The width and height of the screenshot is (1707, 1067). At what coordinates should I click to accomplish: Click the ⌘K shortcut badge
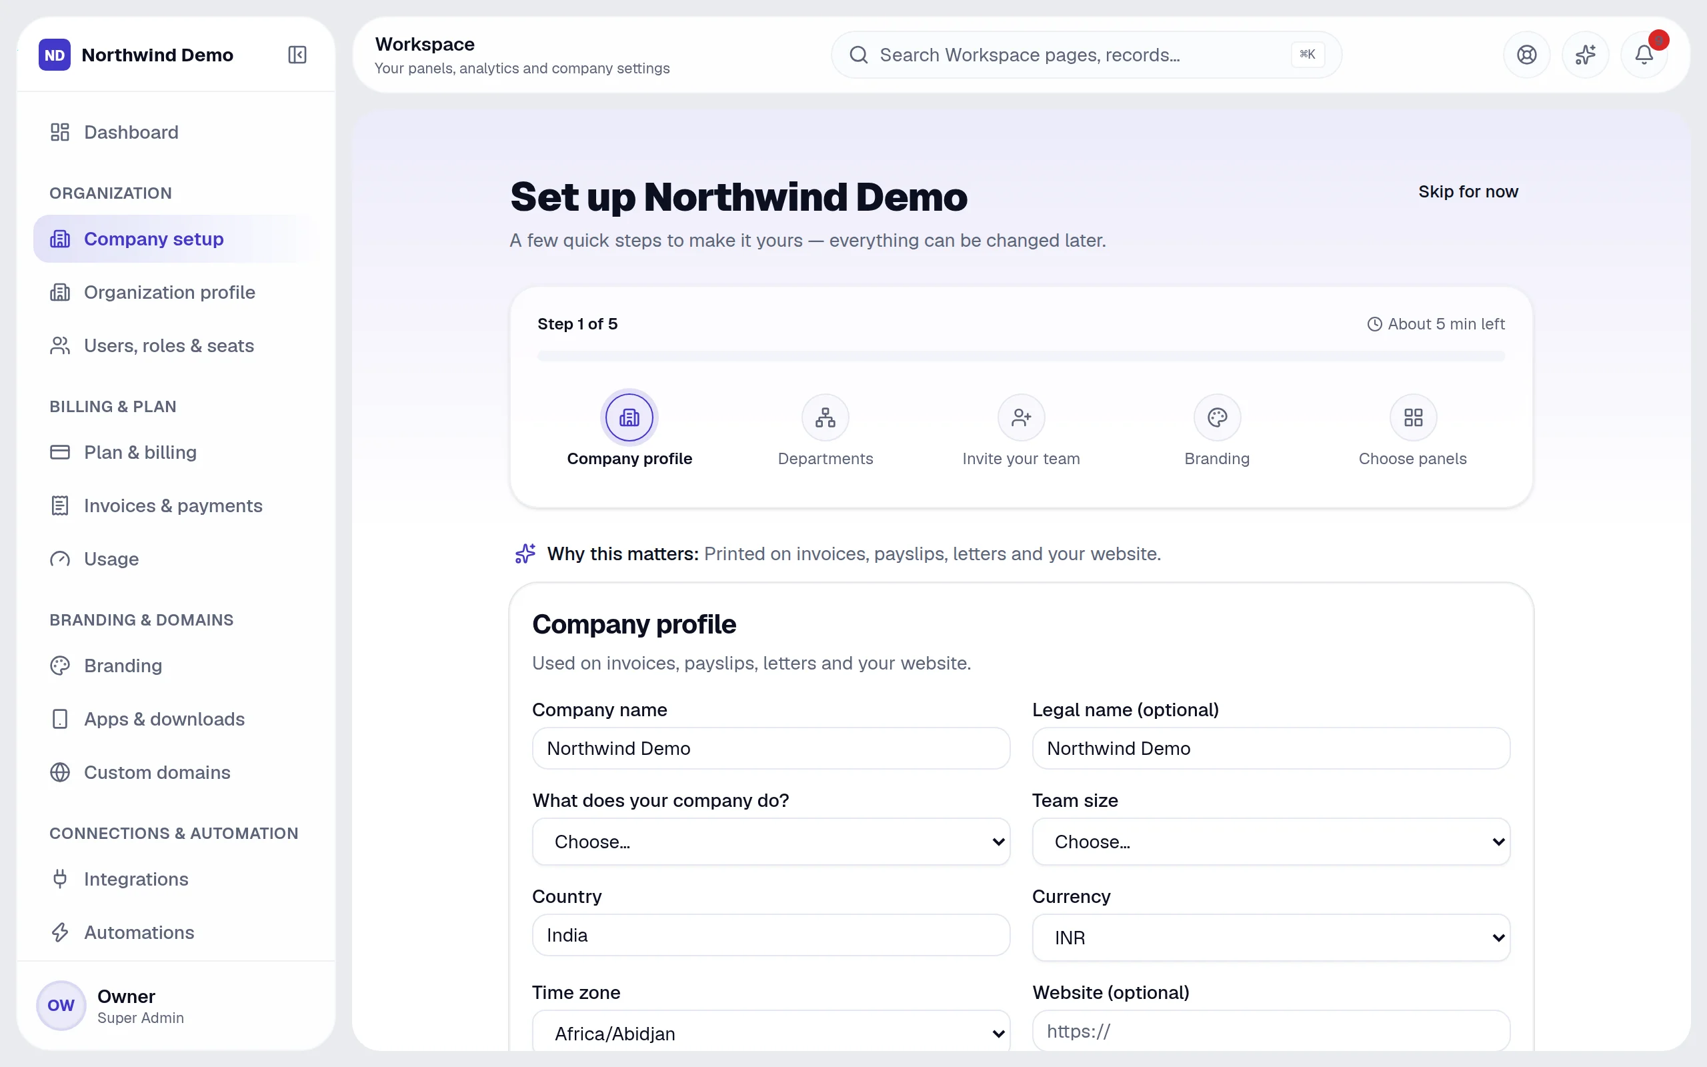(x=1307, y=54)
